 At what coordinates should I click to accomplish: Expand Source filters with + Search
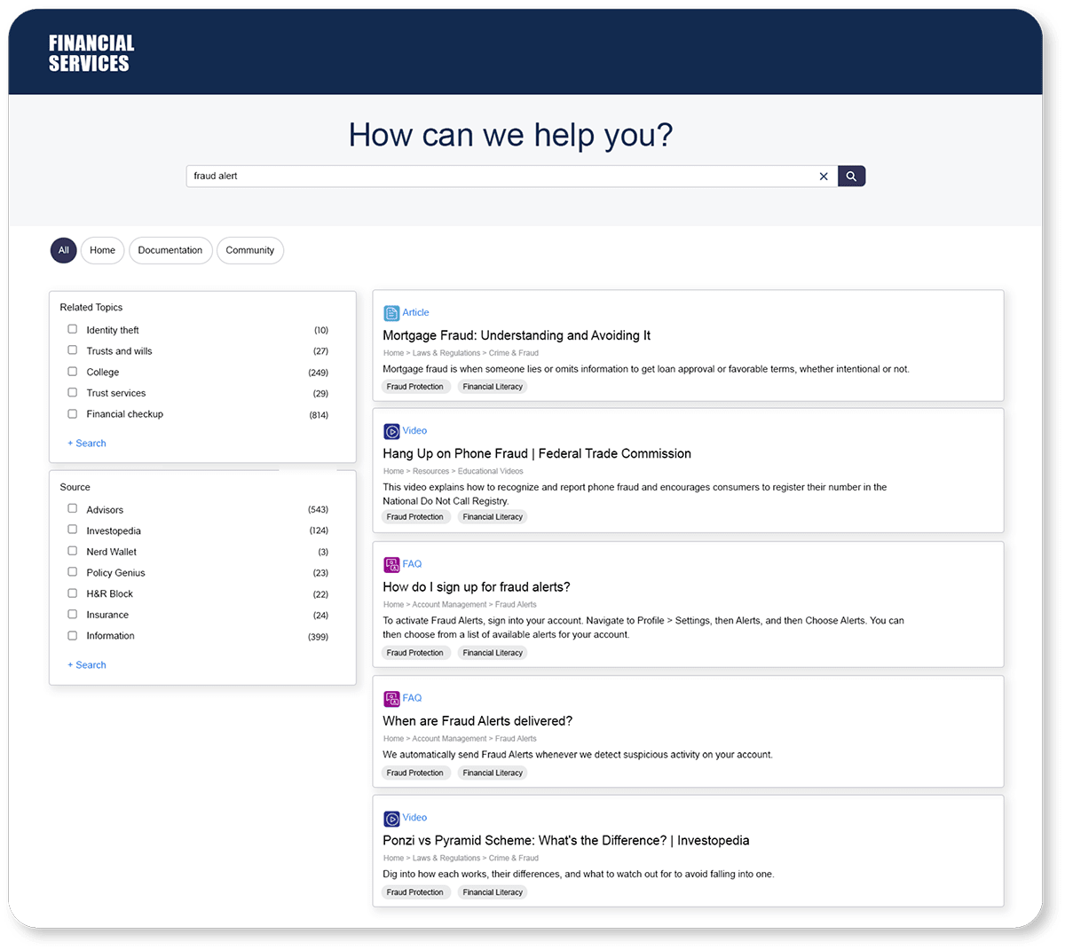coord(87,664)
